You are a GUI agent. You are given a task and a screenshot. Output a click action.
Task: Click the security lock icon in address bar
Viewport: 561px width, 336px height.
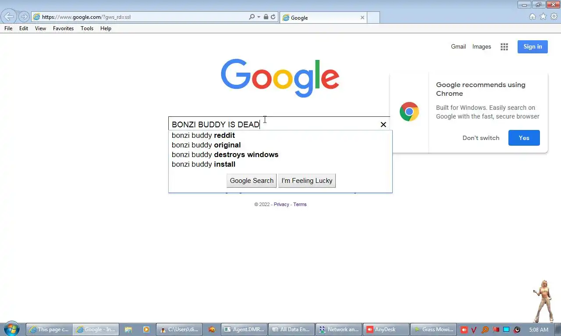pos(266,17)
